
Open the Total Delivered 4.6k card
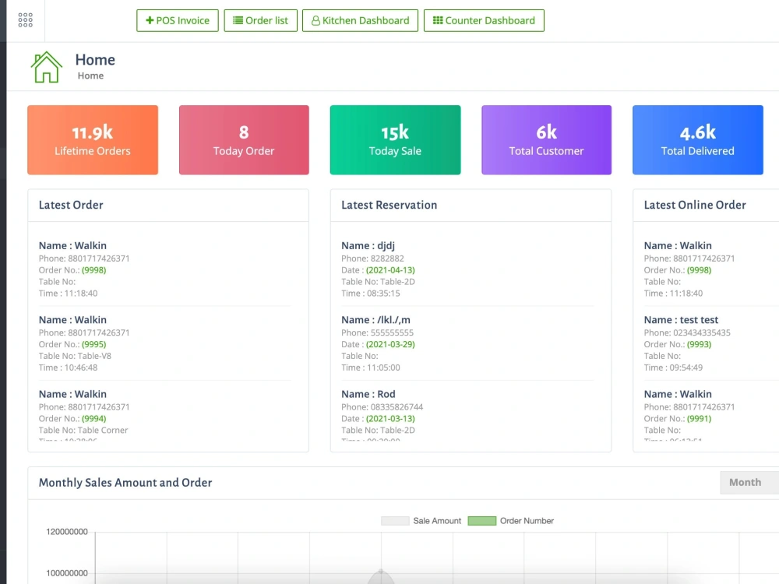pyautogui.click(x=697, y=139)
